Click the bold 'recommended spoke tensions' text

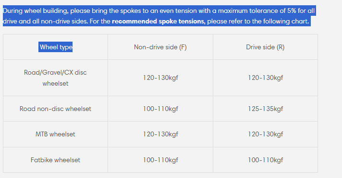pyautogui.click(x=159, y=22)
